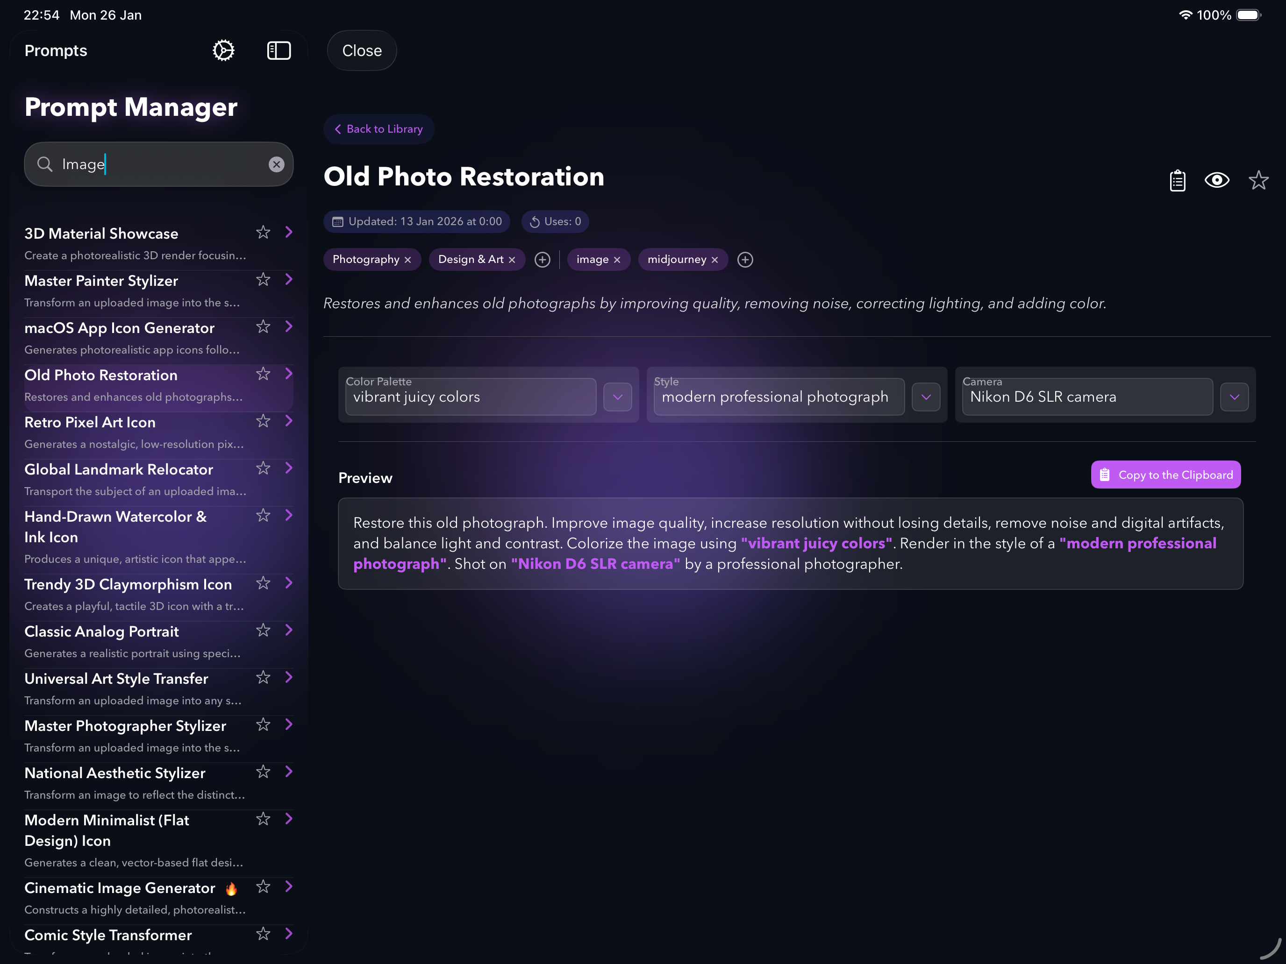Click the calendar Updated date badge

(416, 221)
